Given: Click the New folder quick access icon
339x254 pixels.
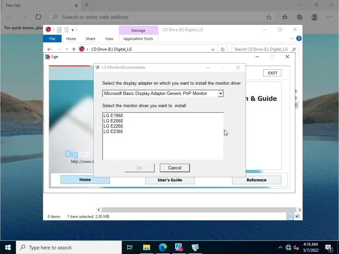Looking at the screenshot, I should click(x=67, y=30).
